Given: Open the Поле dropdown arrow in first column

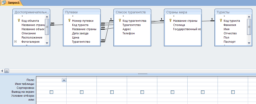Looking at the screenshot, I should pos(64,80).
